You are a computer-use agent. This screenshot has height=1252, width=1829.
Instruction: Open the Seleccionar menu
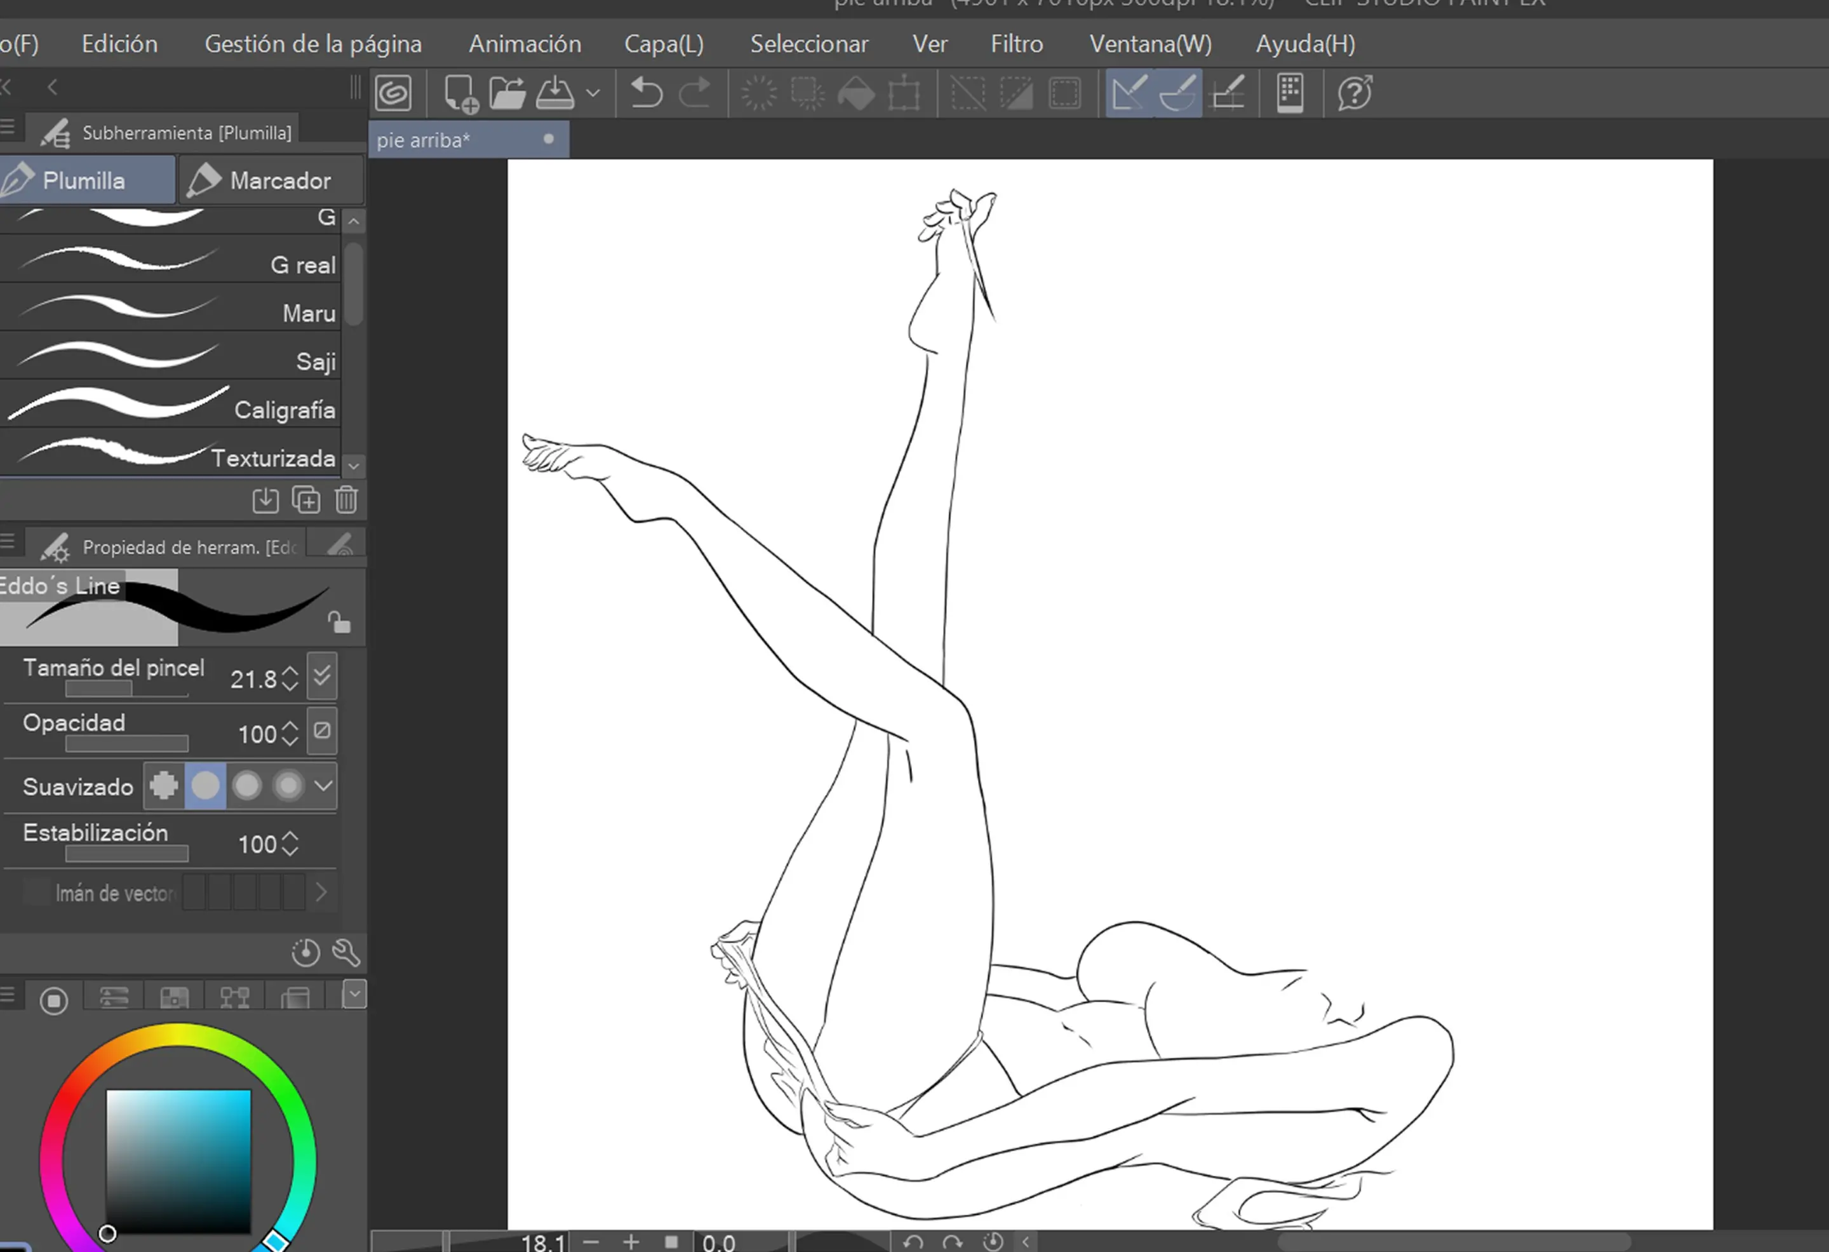(809, 43)
